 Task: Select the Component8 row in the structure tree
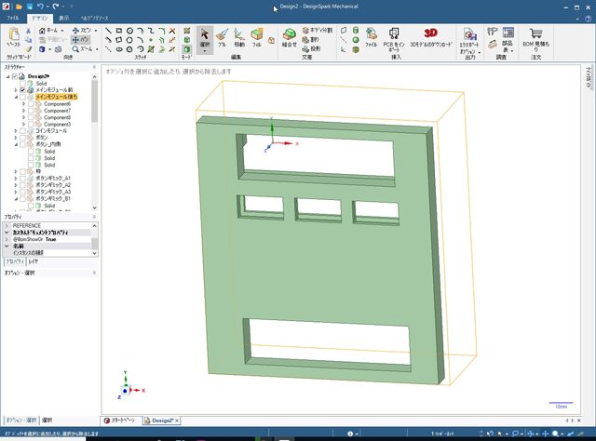(x=58, y=117)
